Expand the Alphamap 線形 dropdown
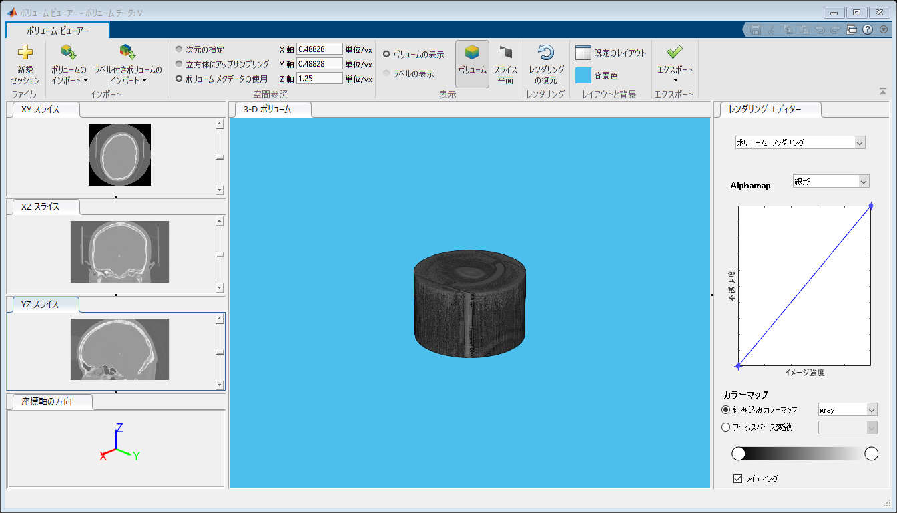 coord(830,182)
